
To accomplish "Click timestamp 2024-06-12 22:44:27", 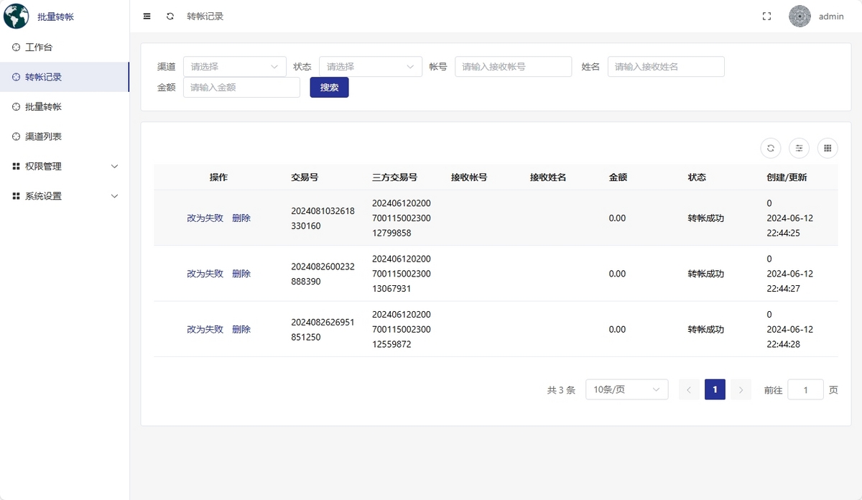I will coord(790,281).
